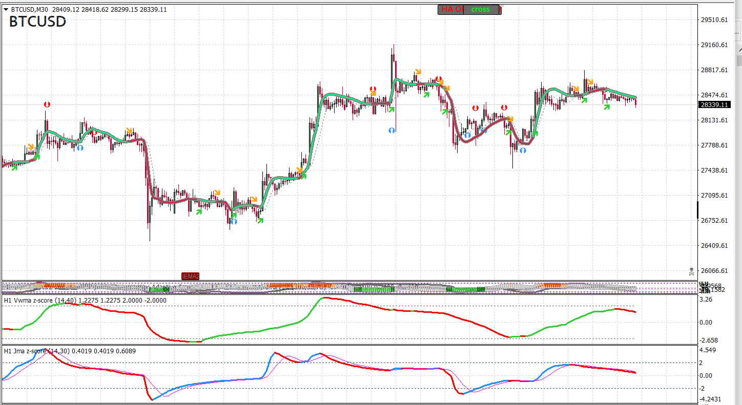Click the small red button right of 'cross'

click(500, 9)
